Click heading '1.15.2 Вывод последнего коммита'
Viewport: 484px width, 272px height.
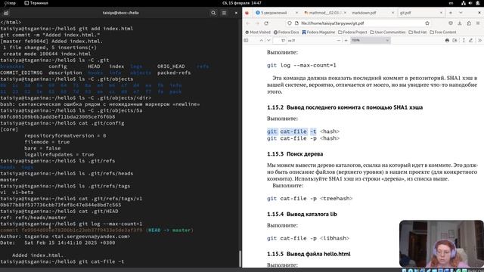(345, 107)
